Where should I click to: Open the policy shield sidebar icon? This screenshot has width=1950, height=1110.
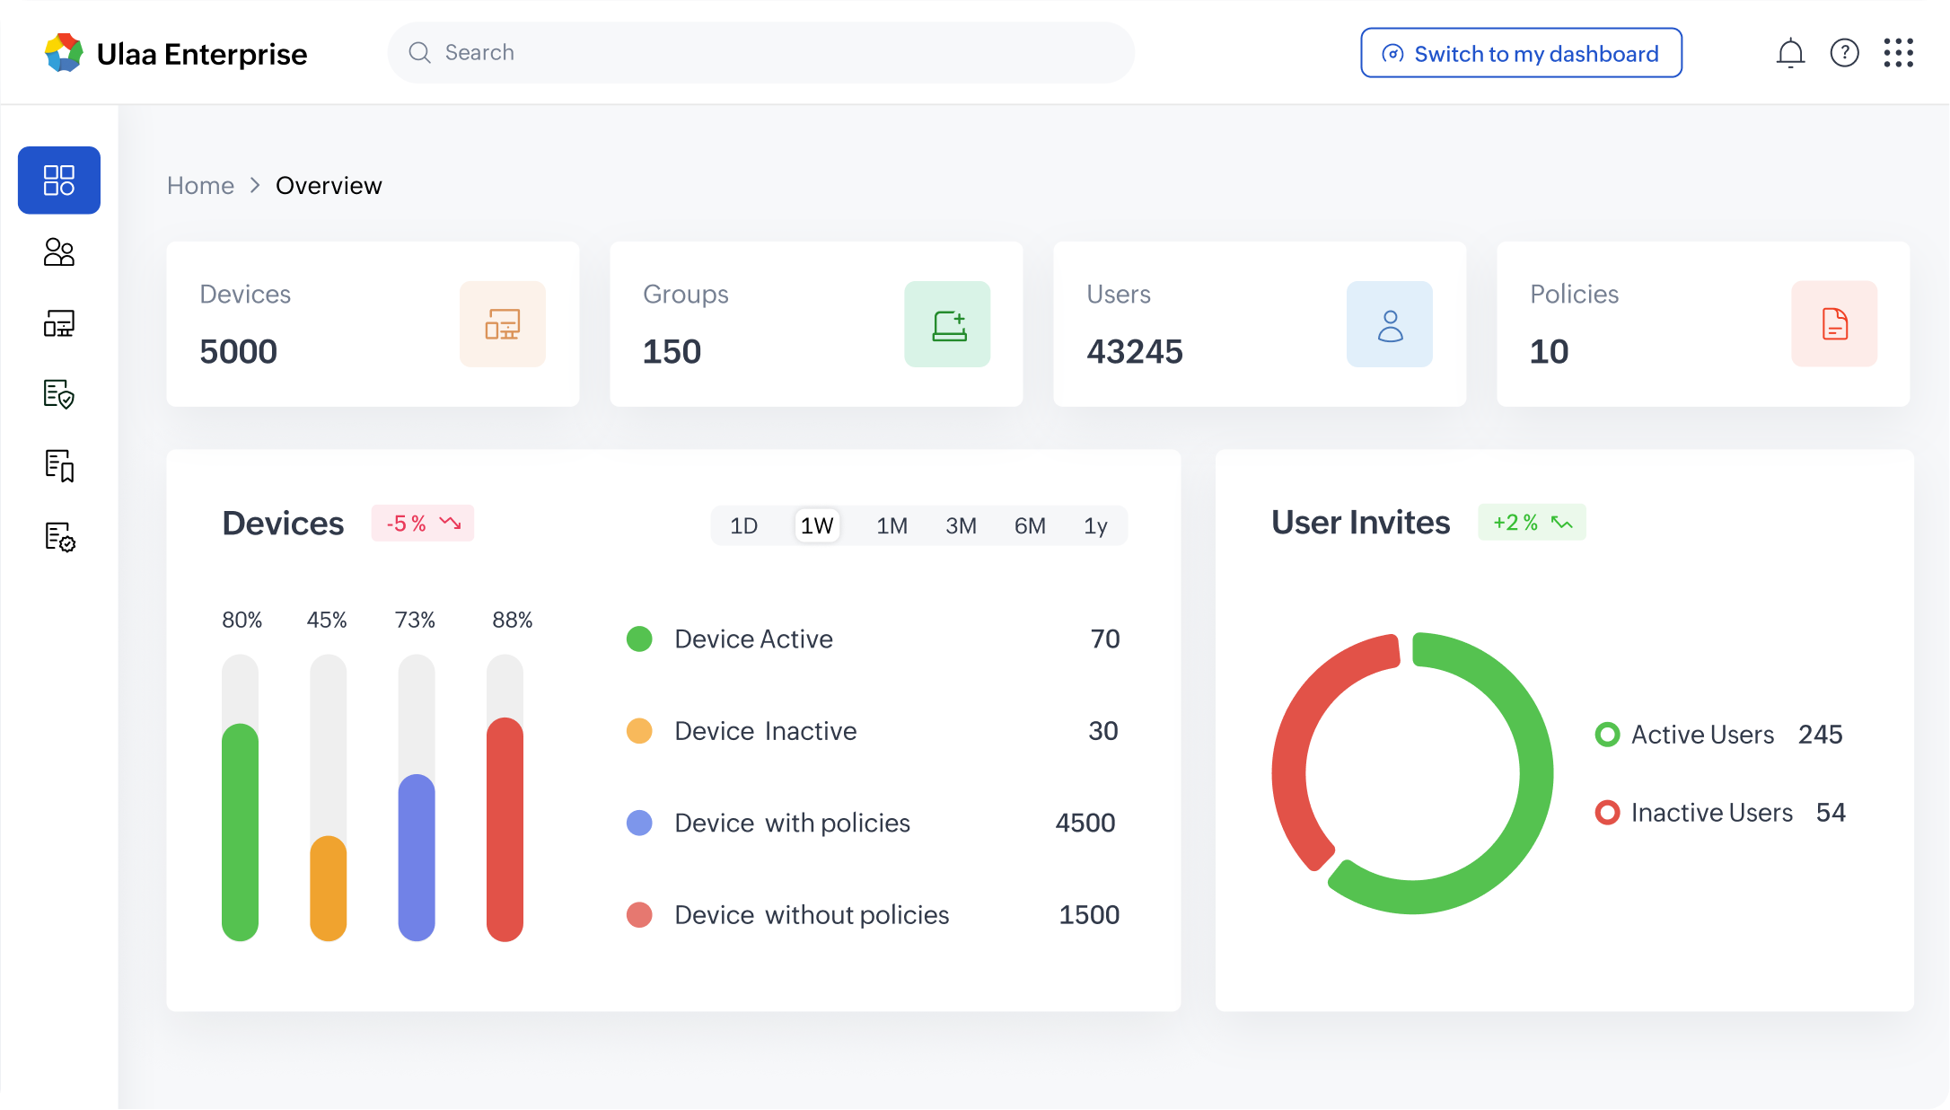pyautogui.click(x=59, y=394)
